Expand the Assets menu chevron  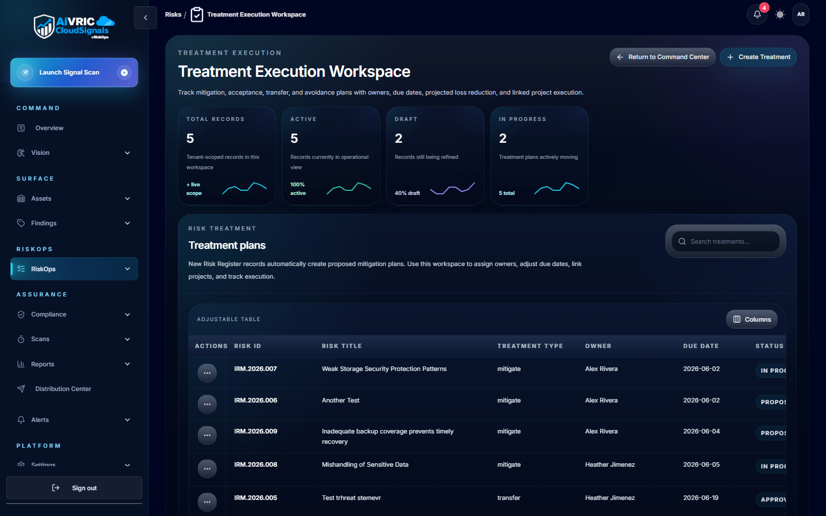pyautogui.click(x=127, y=198)
